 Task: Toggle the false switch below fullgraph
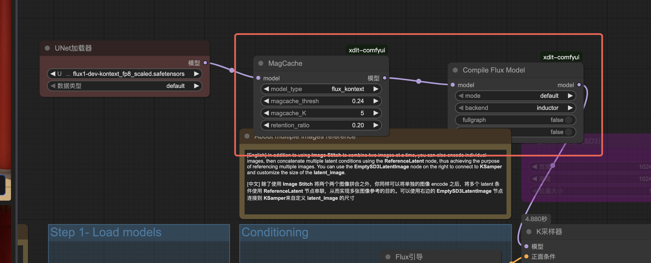568,132
